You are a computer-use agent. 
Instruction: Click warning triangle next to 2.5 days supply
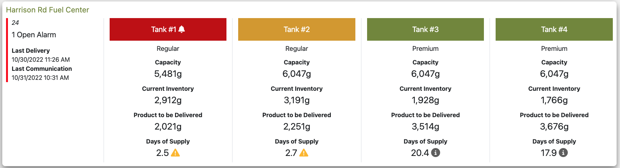[175, 153]
